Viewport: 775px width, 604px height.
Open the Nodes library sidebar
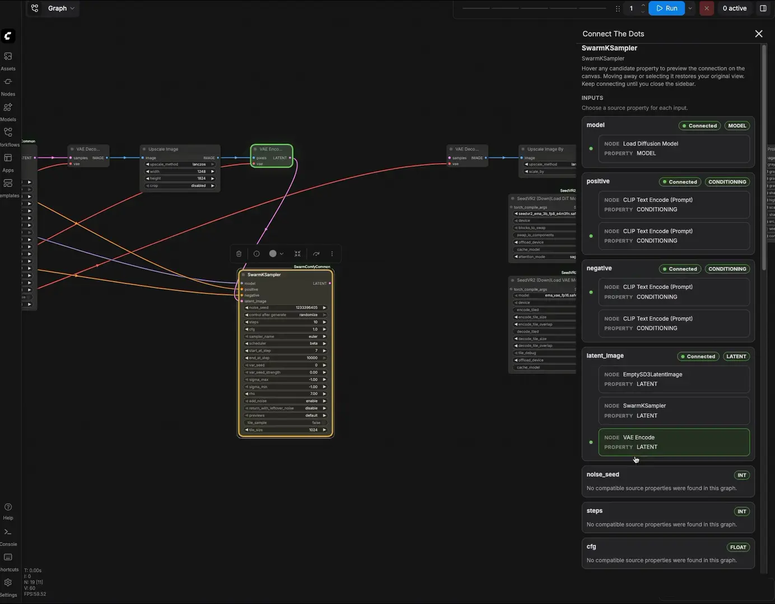pyautogui.click(x=8, y=87)
